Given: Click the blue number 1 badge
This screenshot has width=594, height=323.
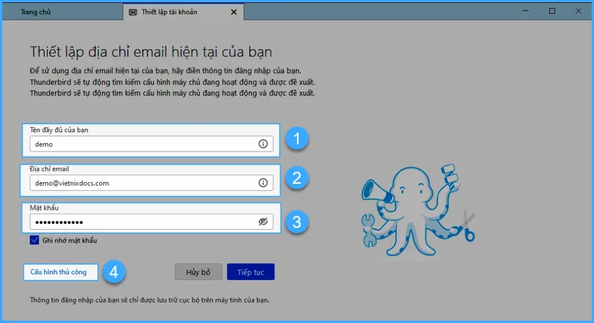Looking at the screenshot, I should (297, 139).
